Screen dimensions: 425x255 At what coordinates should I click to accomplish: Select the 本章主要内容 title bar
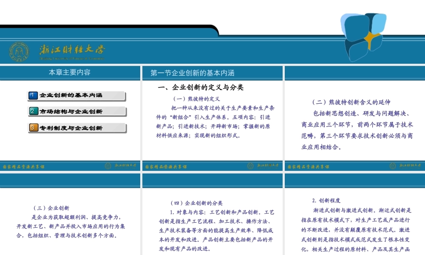[x=70, y=72]
